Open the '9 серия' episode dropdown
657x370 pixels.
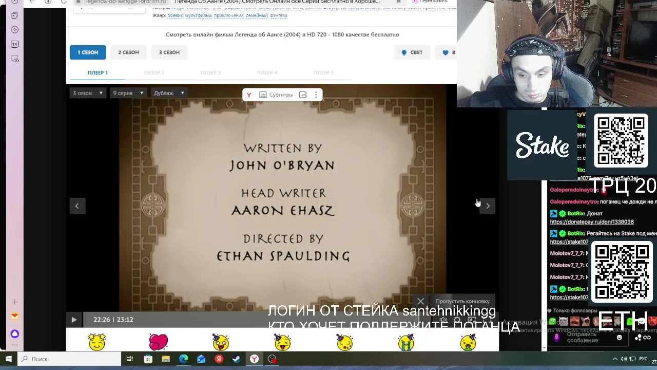(128, 93)
